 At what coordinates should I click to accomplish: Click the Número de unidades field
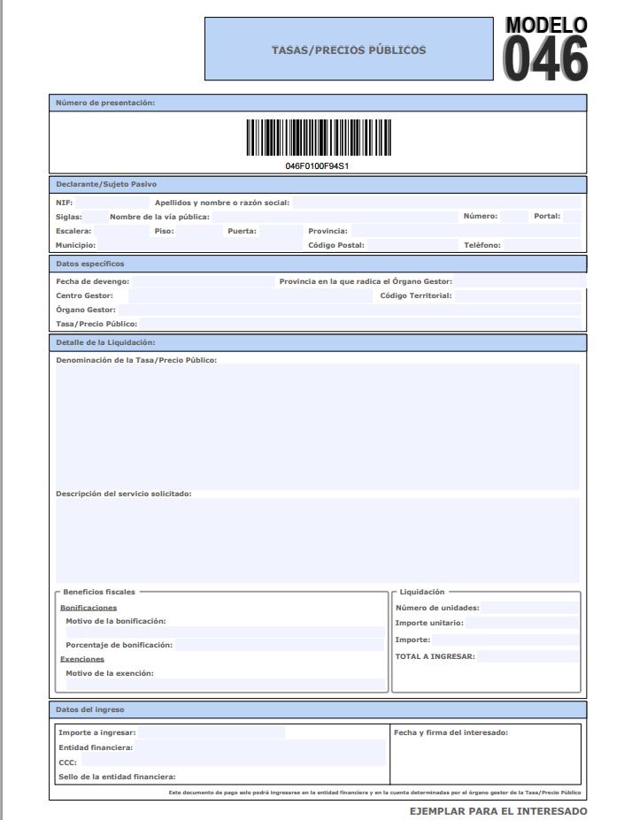(530, 609)
